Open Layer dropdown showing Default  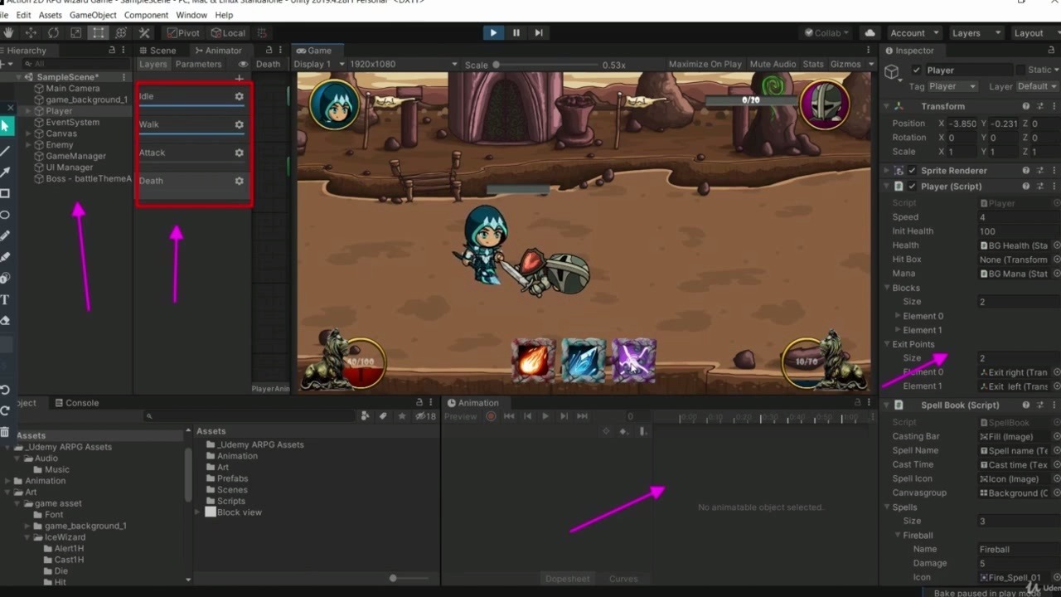[1036, 86]
